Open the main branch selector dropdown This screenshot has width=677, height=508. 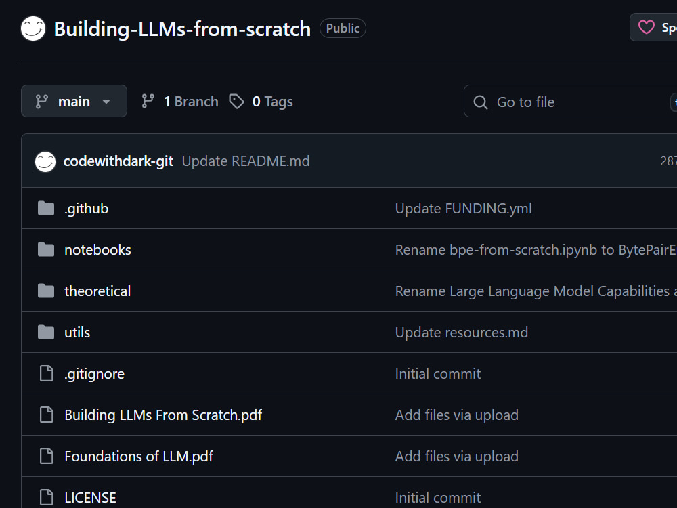pyautogui.click(x=74, y=101)
